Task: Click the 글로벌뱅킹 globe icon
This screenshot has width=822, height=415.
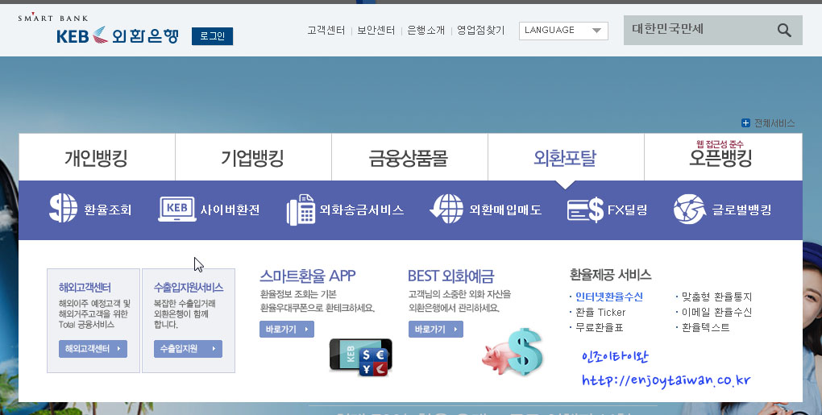Action: (689, 209)
